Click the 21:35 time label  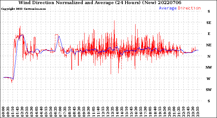coord(179,112)
